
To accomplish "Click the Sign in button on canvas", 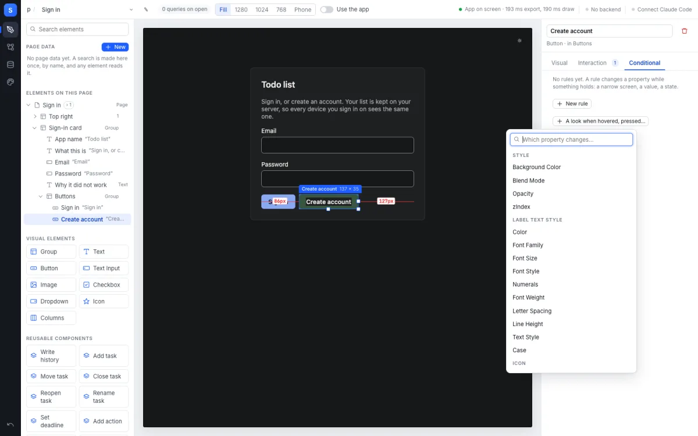I will click(278, 202).
